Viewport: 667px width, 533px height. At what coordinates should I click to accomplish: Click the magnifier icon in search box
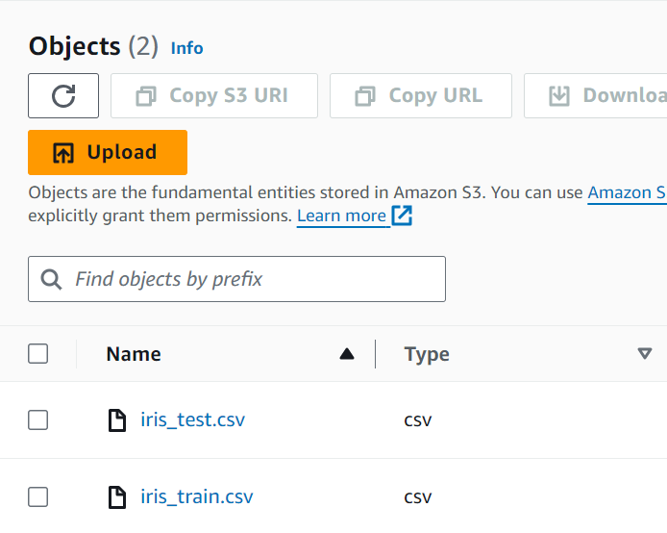pyautogui.click(x=52, y=279)
